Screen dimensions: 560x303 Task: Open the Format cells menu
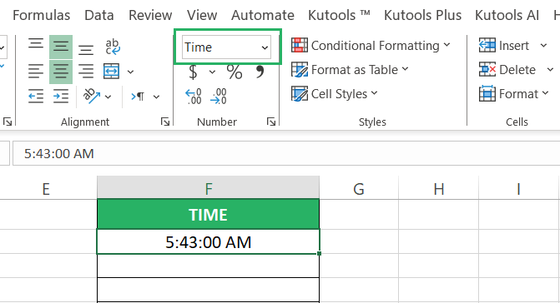pos(513,94)
